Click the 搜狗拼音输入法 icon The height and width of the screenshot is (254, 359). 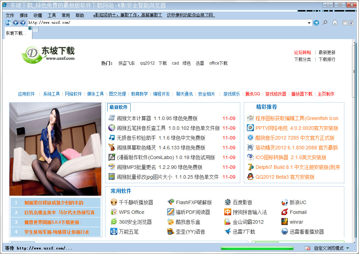[228, 212]
